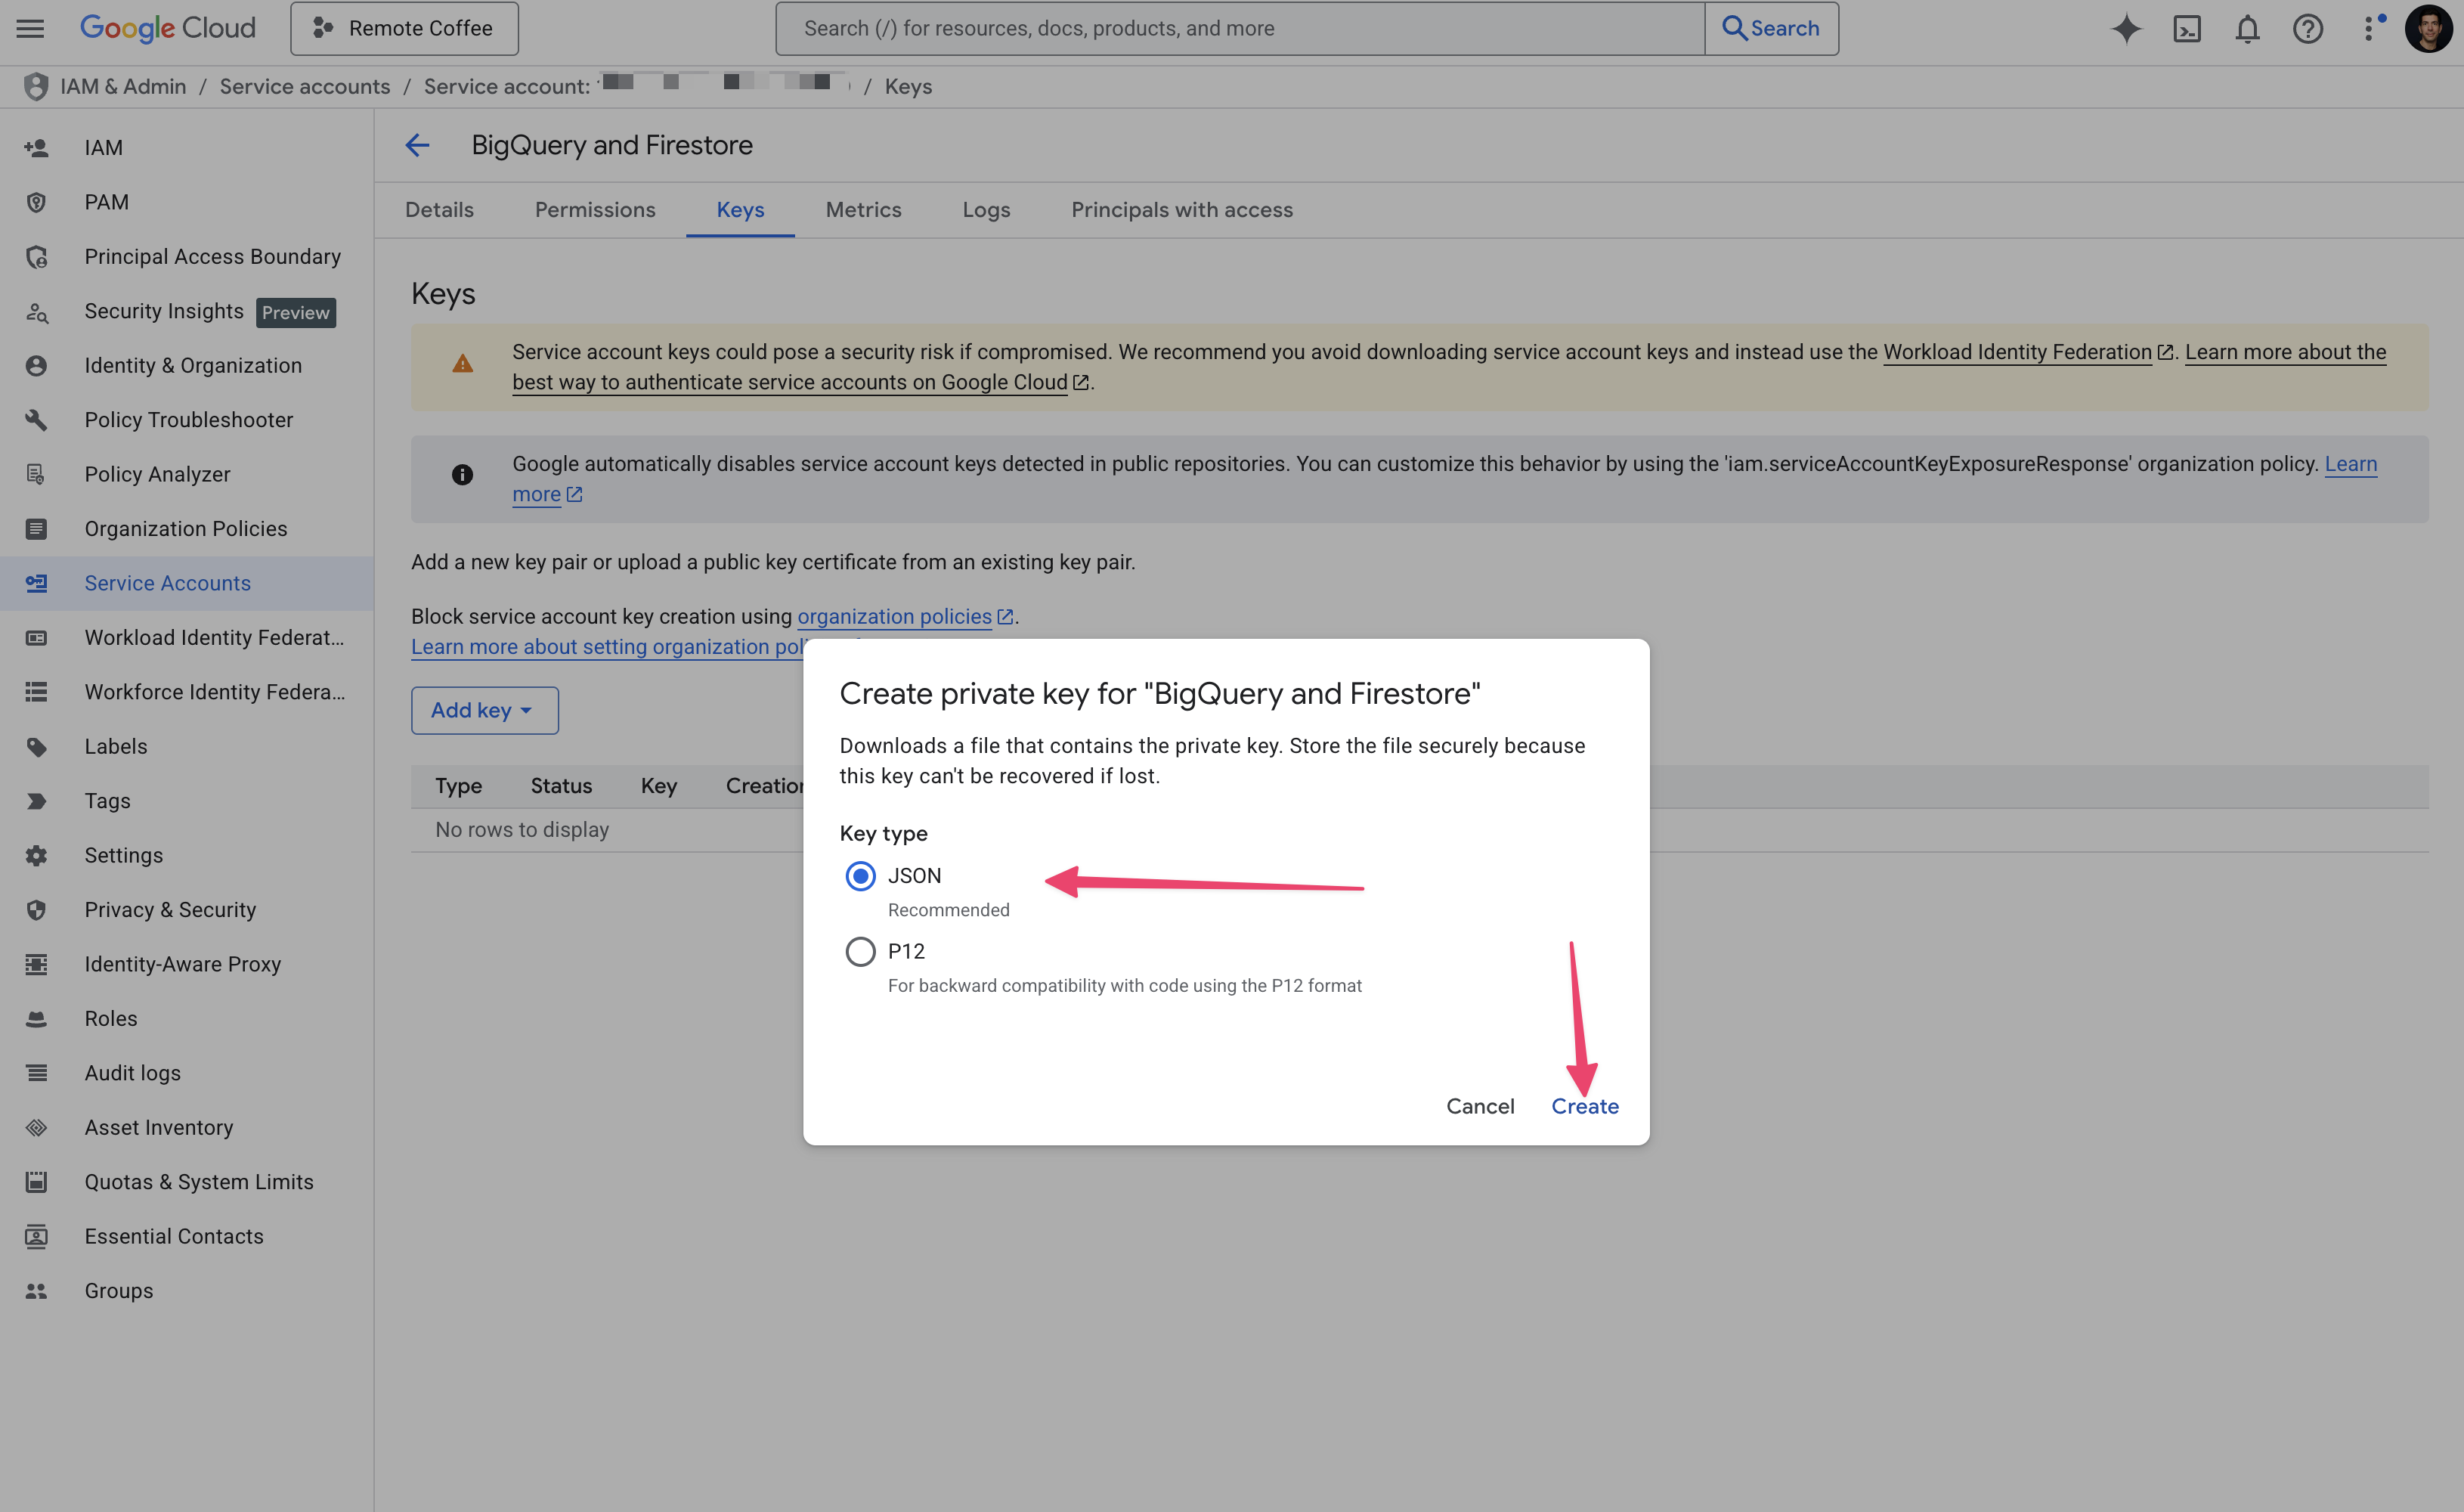The image size is (2464, 1512).
Task: Switch to the Permissions tab
Action: (595, 210)
